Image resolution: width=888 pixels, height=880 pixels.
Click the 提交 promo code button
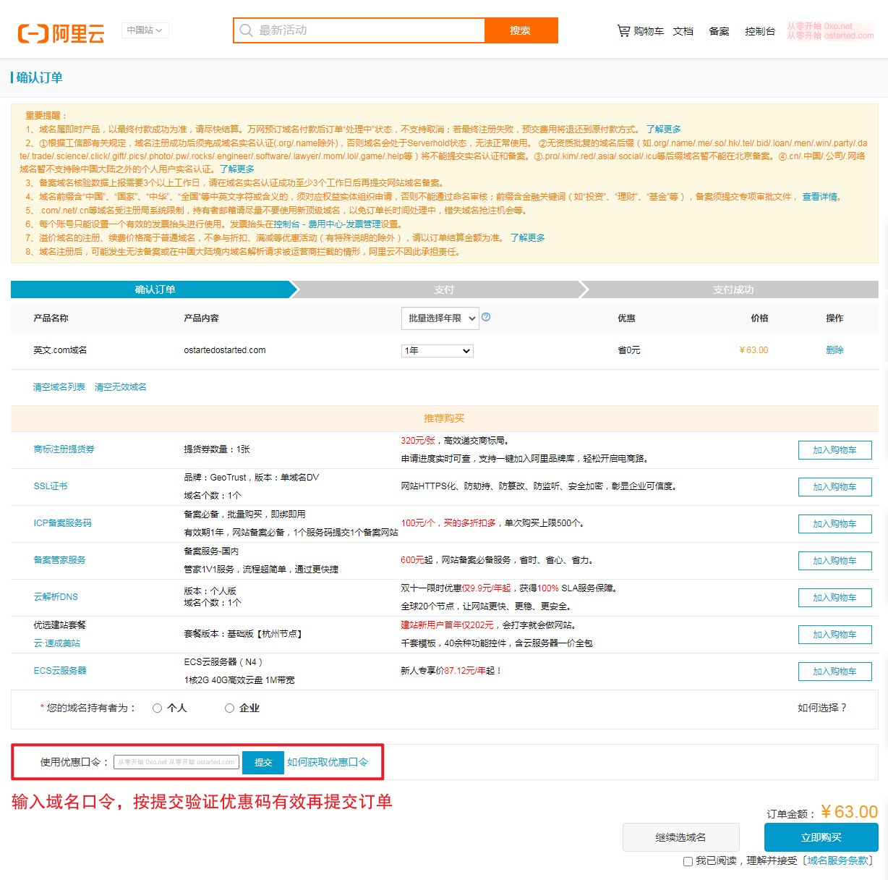pyautogui.click(x=263, y=763)
